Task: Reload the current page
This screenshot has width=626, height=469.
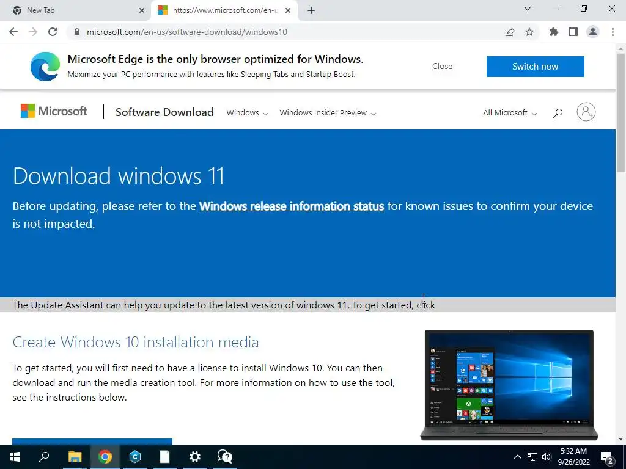Action: coord(53,32)
